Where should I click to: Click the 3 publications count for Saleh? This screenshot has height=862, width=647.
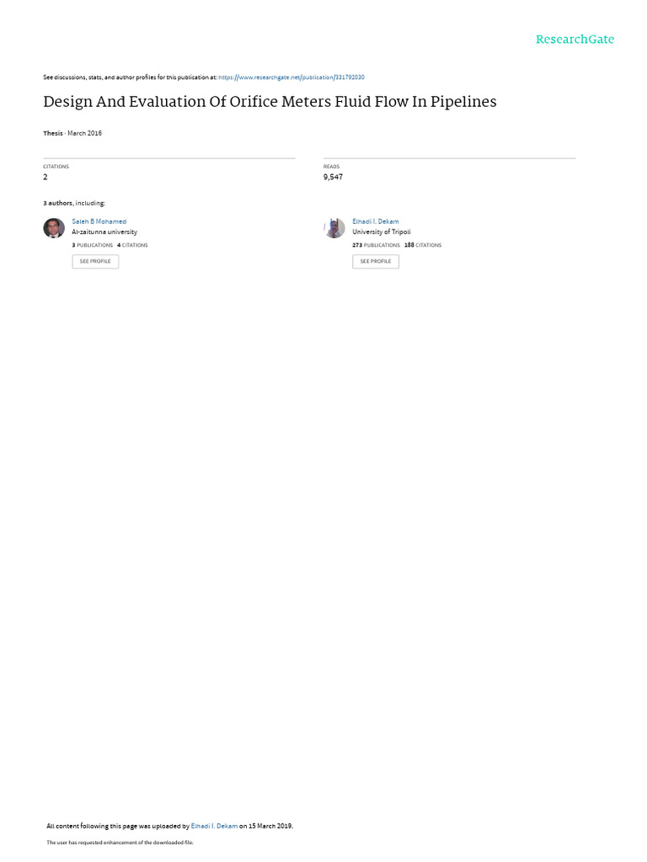(93, 245)
